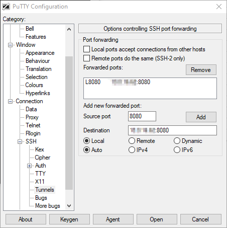Viewport: 227px width, 228px height.
Task: Collapse the Connection category node
Action: pyautogui.click(x=11, y=101)
